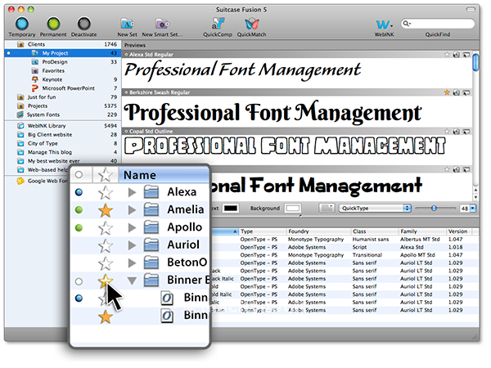Click the New Smart Set icon
The image size is (491, 368).
pos(162,25)
